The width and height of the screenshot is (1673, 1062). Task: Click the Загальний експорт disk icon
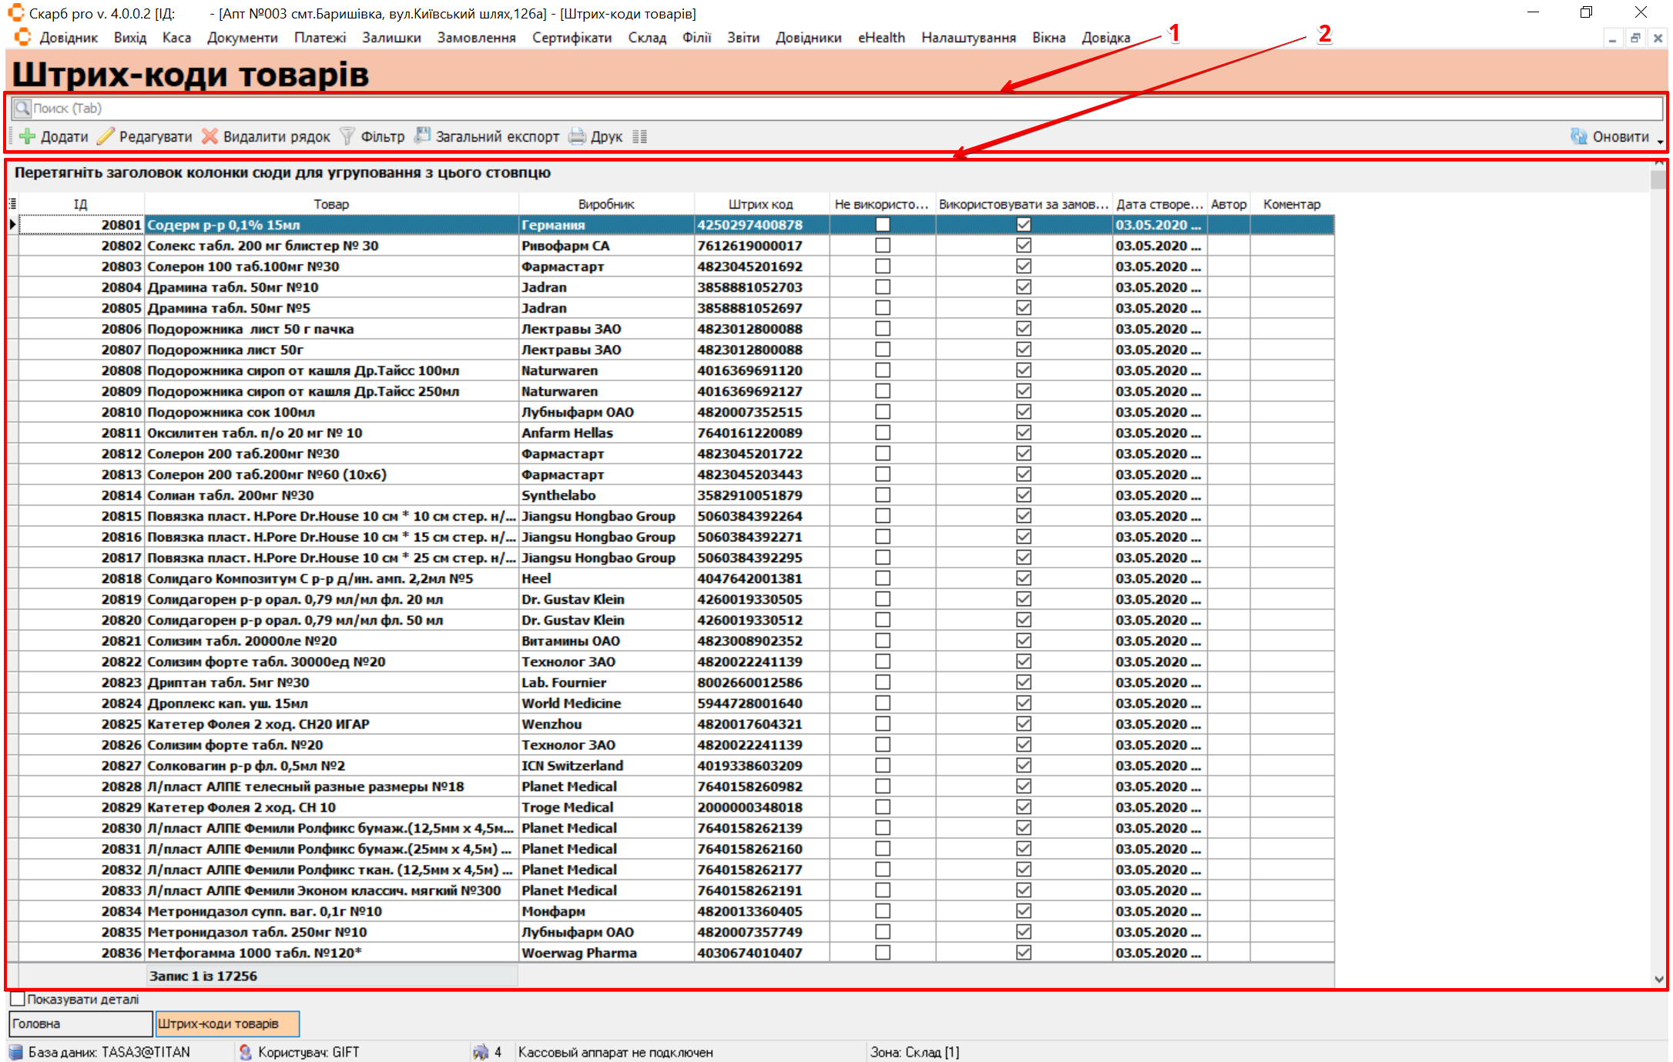422,136
